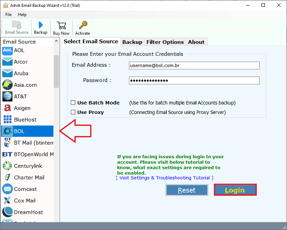The image size is (287, 230).
Task: Click the Email Source toolbar icon
Action: [17, 25]
